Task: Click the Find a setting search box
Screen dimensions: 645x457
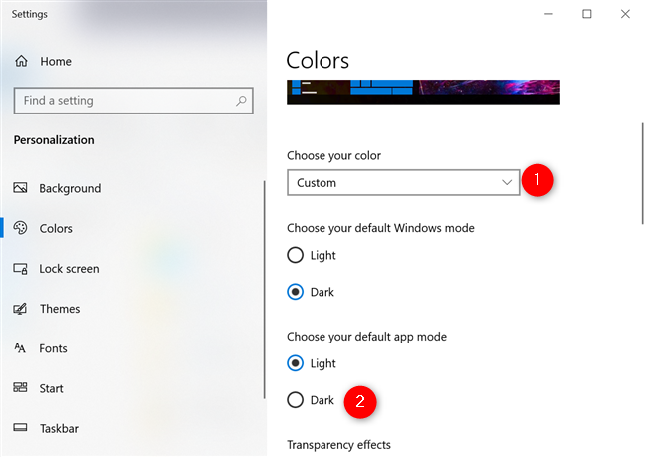Action: point(133,101)
